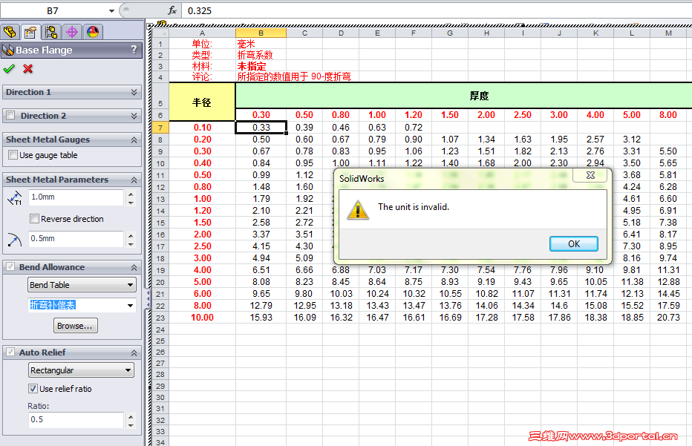
Task: Click the formula bar showing 0.325
Action: click(x=437, y=10)
